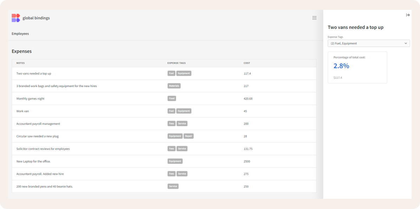Open the Monthly games night expense
The height and width of the screenshot is (209, 420).
30,98
